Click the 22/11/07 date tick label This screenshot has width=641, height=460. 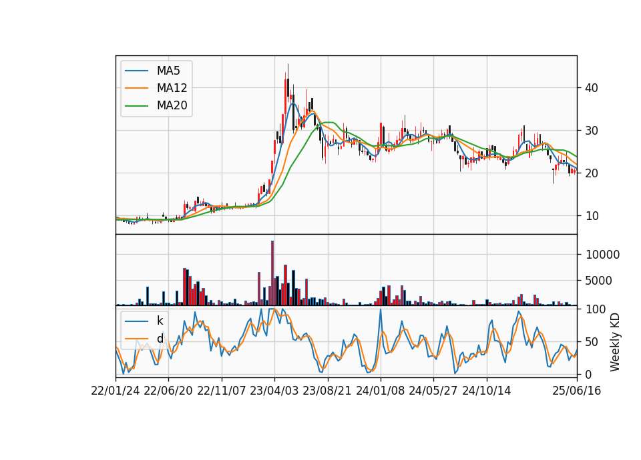222,391
